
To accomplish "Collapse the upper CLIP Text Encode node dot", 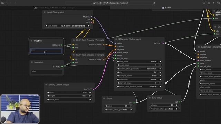I will 74,40.
